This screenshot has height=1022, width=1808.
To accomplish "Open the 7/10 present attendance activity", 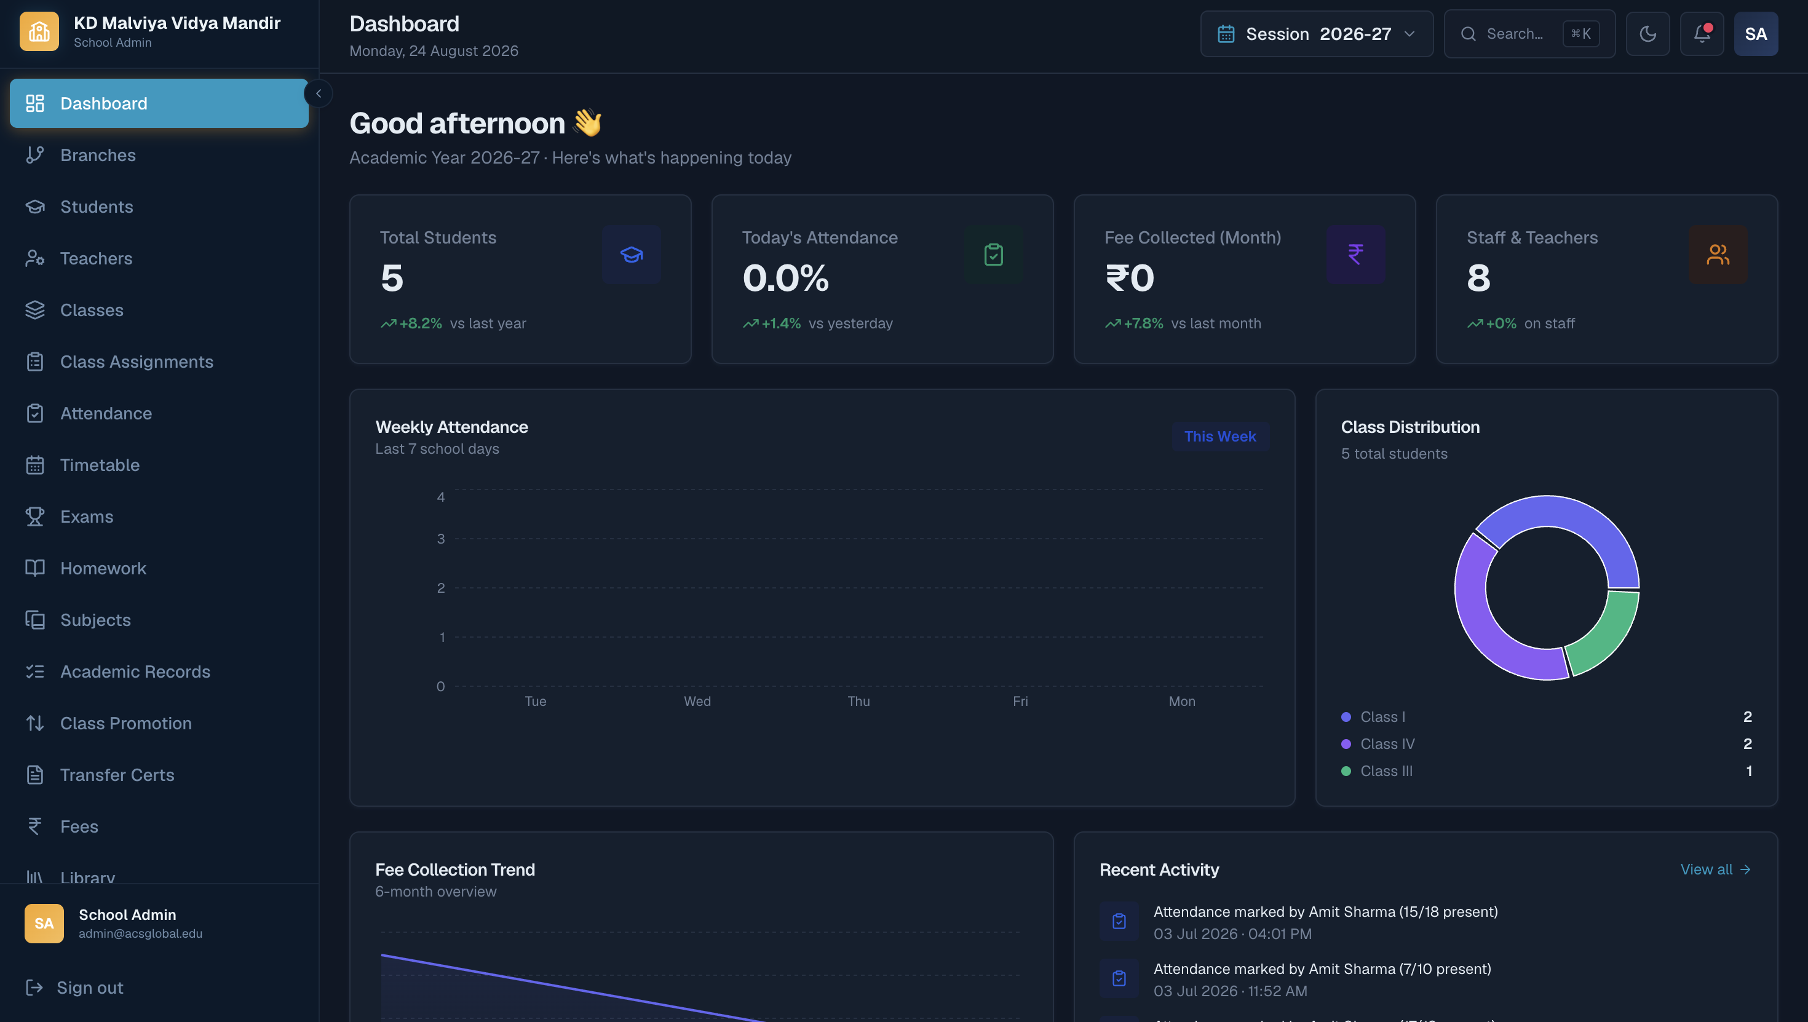I will [1426, 979].
